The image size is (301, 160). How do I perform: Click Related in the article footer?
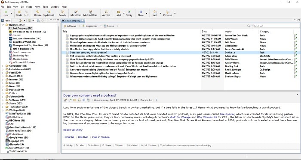[132, 145]
